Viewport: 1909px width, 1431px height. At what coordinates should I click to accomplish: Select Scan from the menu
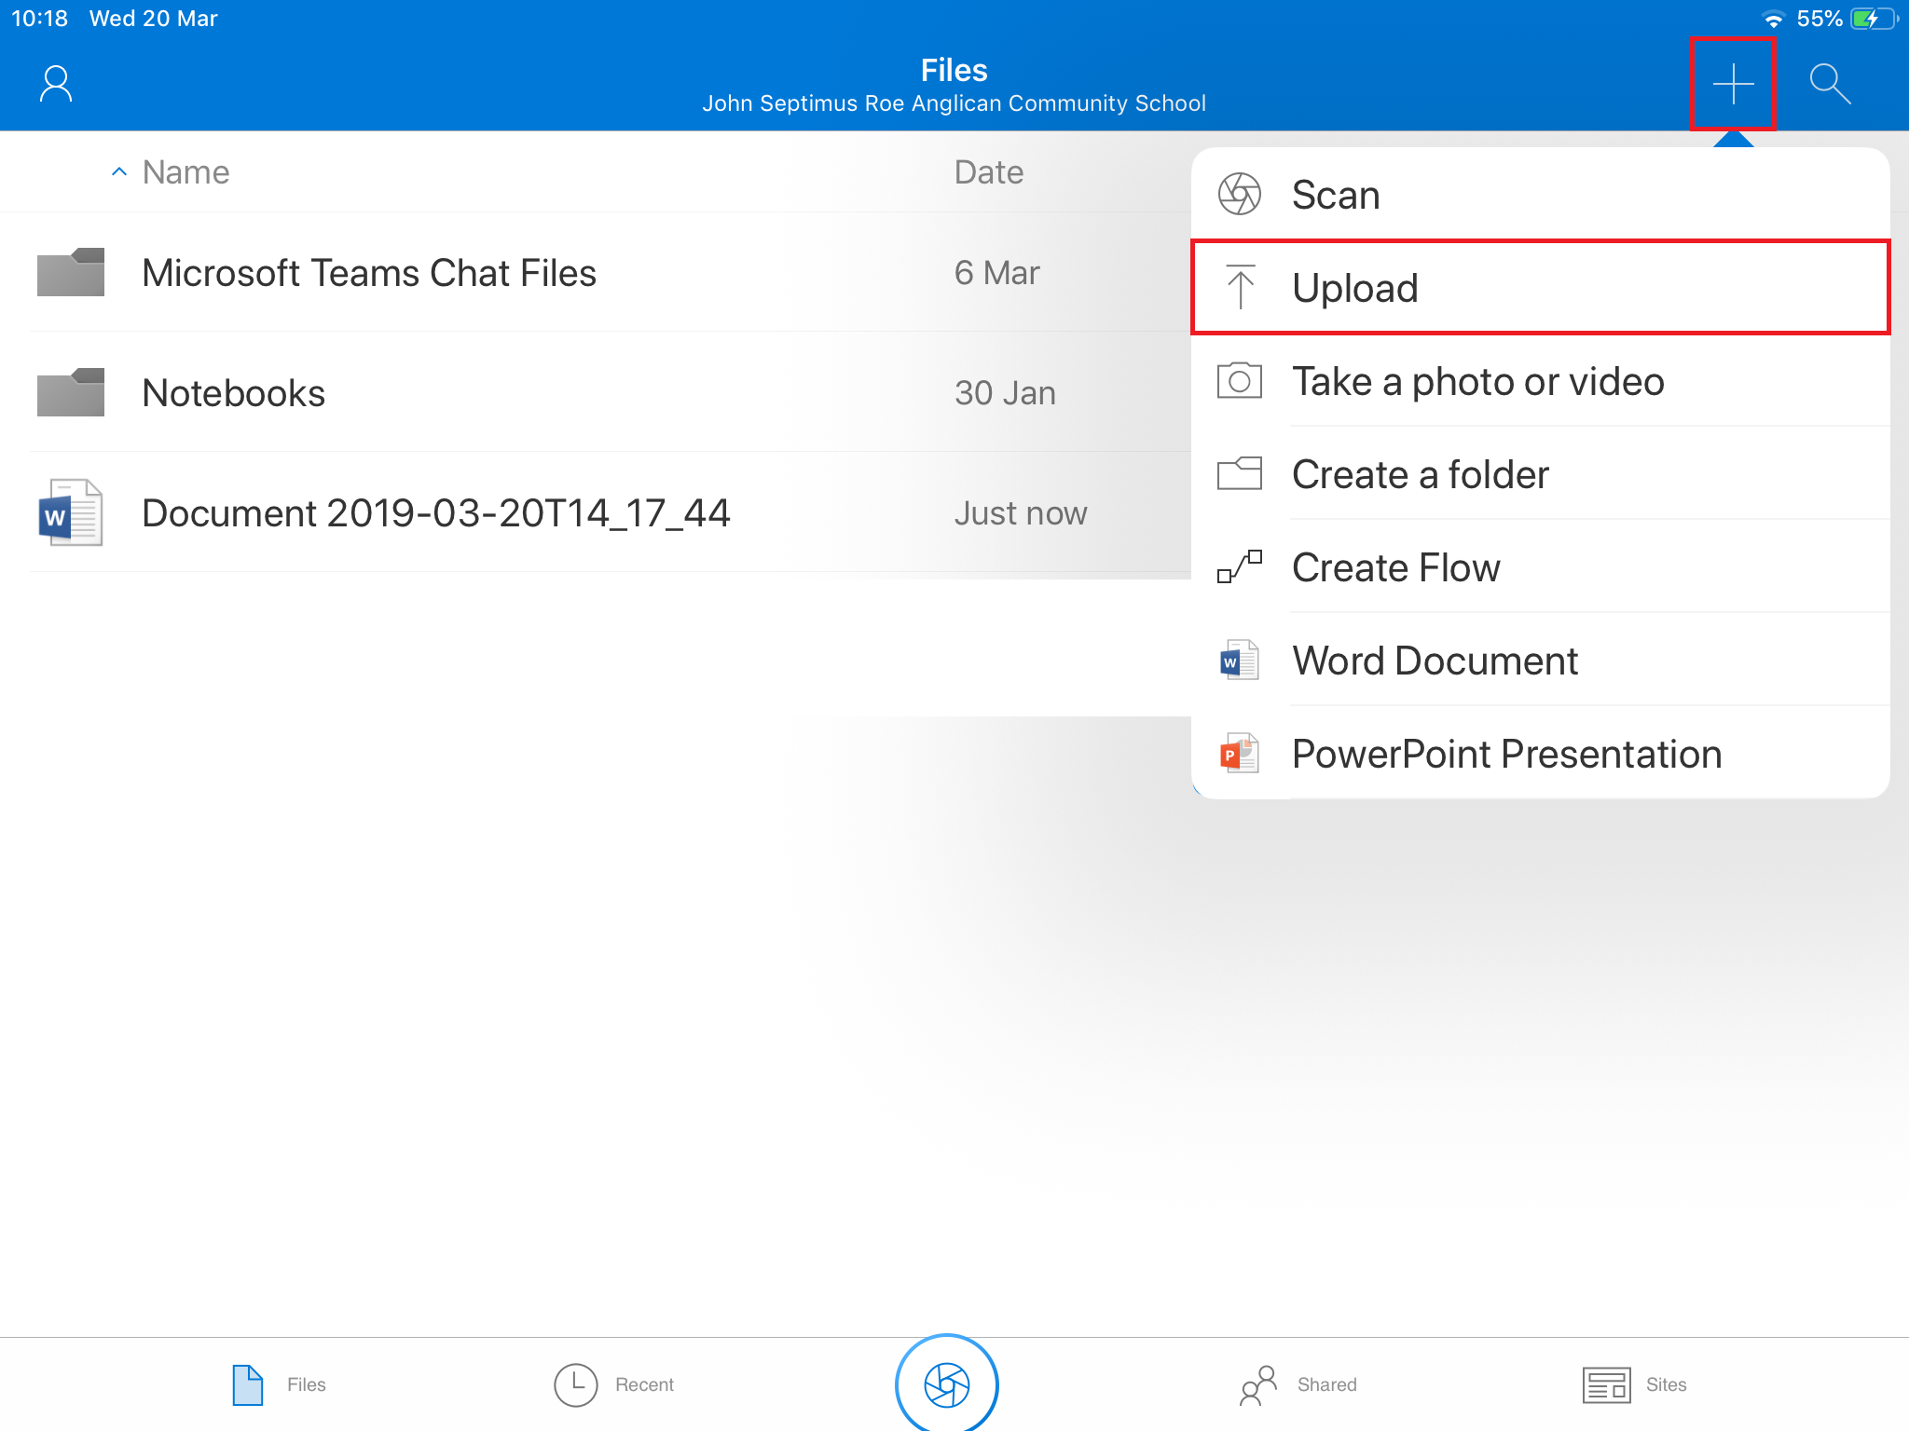tap(1541, 195)
